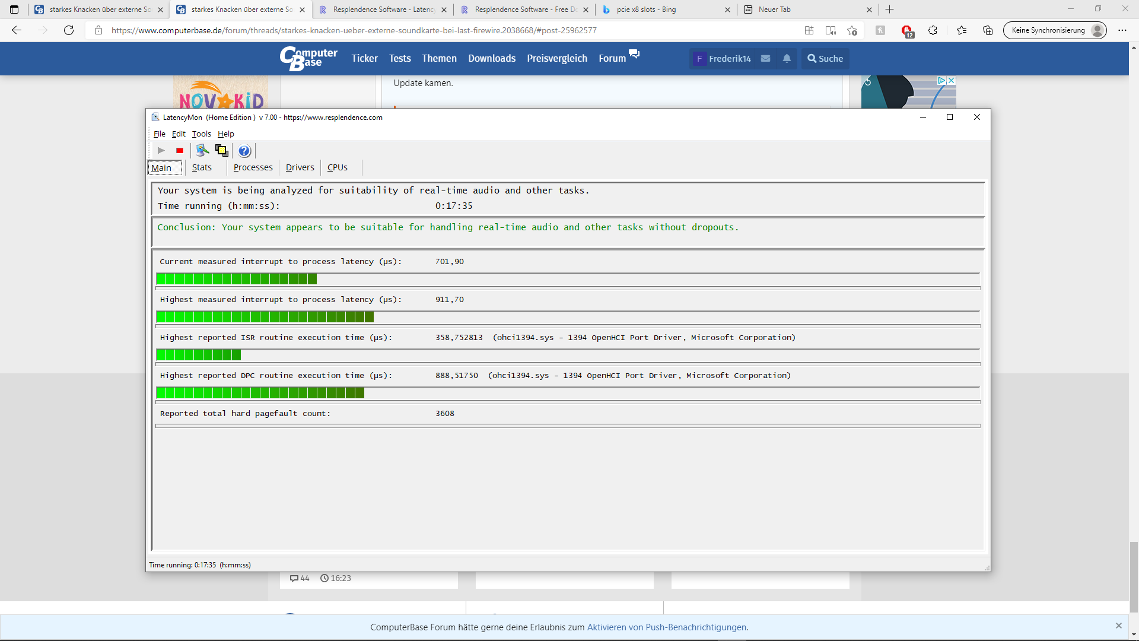Image resolution: width=1139 pixels, height=641 pixels.
Task: Click Aktivieren von Push-Benachrichtigungen link
Action: click(667, 627)
